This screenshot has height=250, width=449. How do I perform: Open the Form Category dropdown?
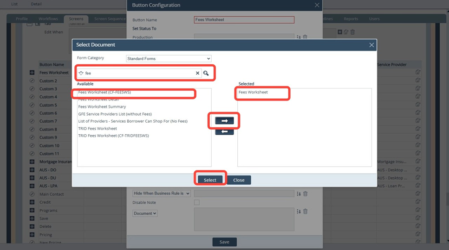click(169, 59)
